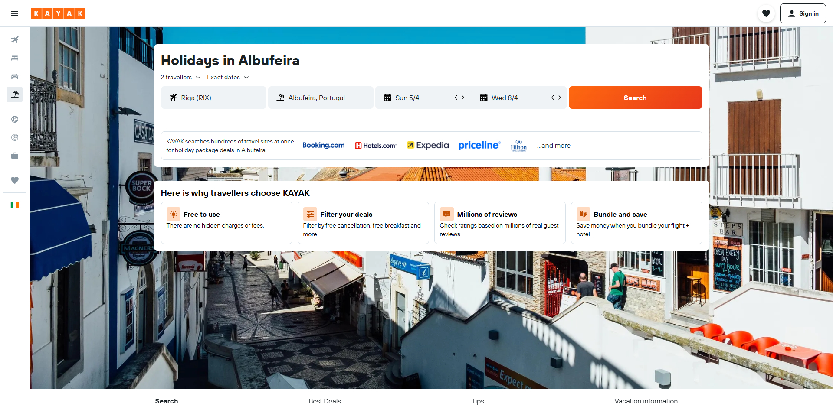The image size is (833, 413).
Task: Advance the Sun 5/4 departure date forward
Action: (x=463, y=98)
